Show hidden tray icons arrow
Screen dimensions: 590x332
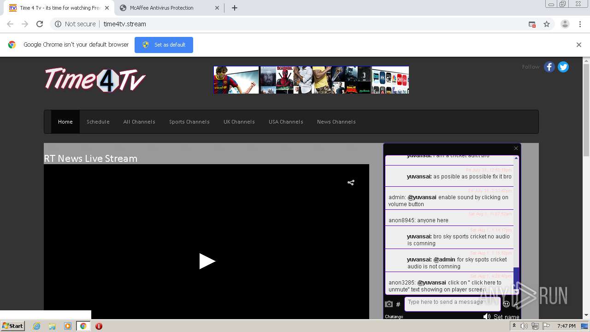(514, 326)
